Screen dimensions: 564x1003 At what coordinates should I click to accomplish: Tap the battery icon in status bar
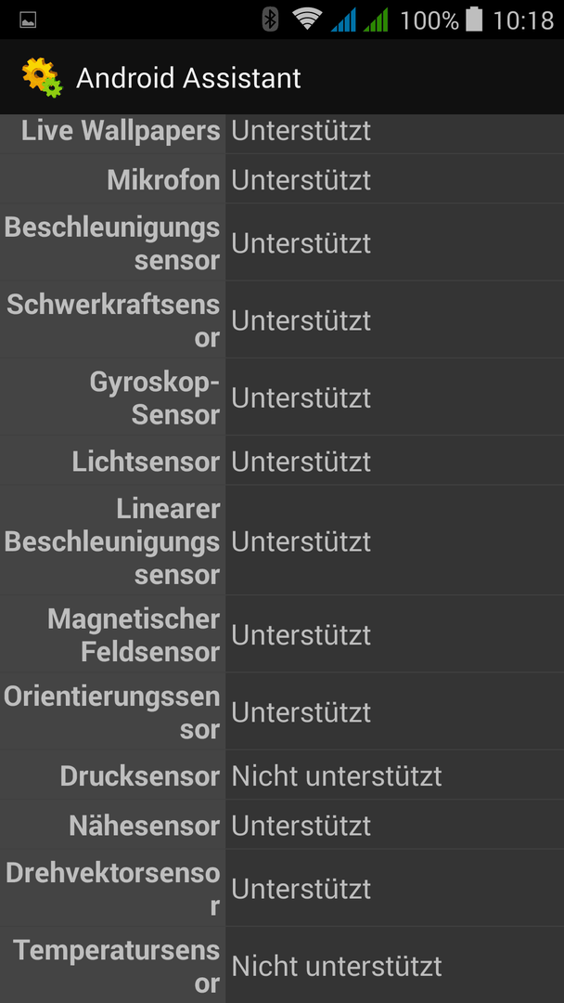tap(474, 20)
